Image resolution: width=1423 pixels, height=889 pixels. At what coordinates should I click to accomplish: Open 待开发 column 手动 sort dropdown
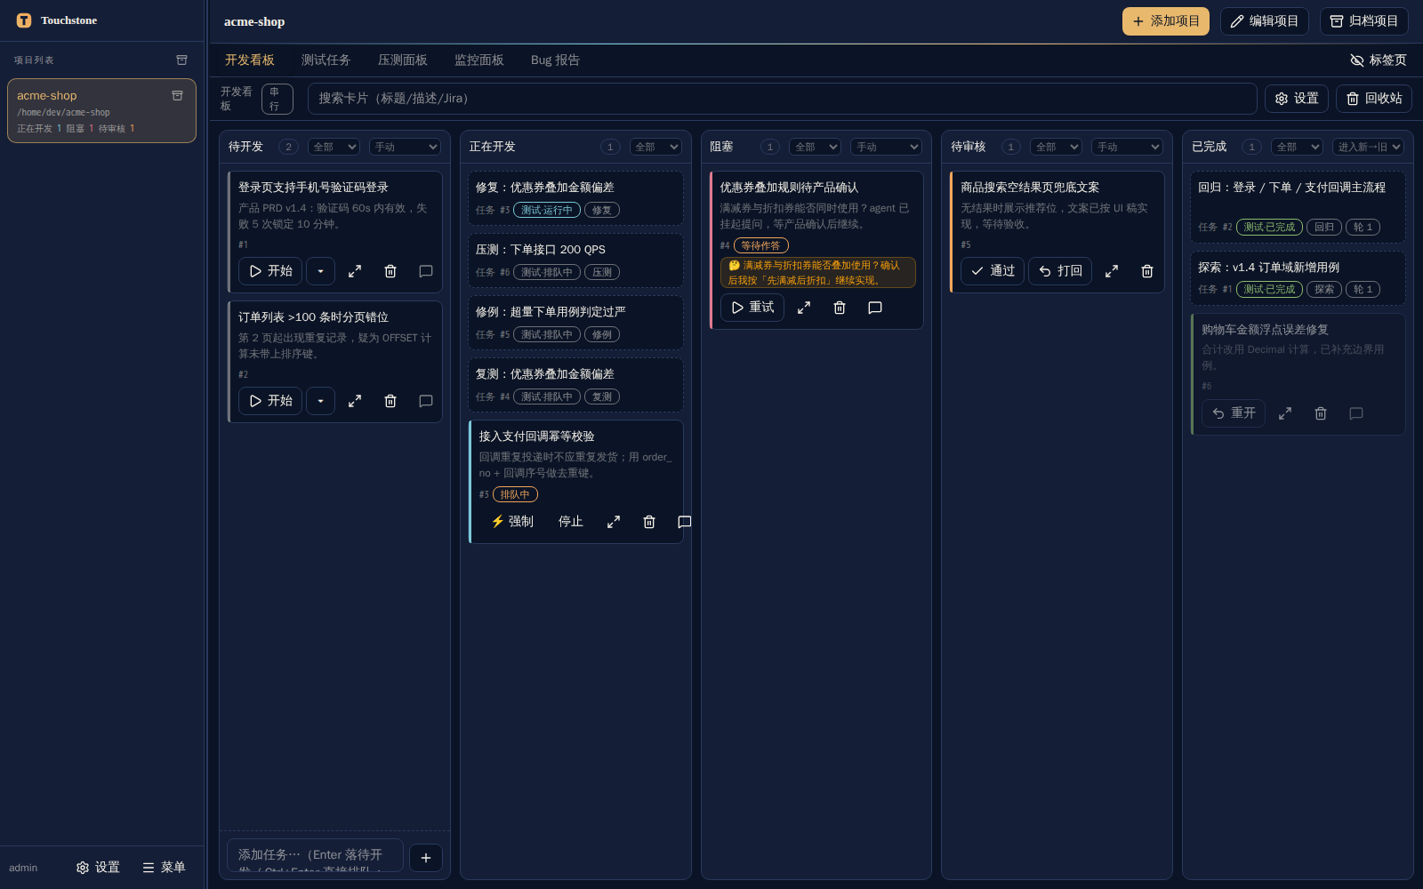(405, 147)
